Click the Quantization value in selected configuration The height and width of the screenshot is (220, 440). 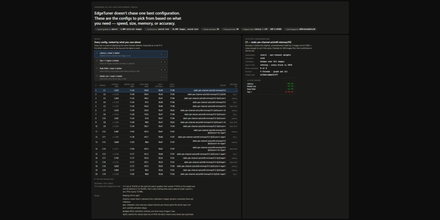(x=275, y=55)
